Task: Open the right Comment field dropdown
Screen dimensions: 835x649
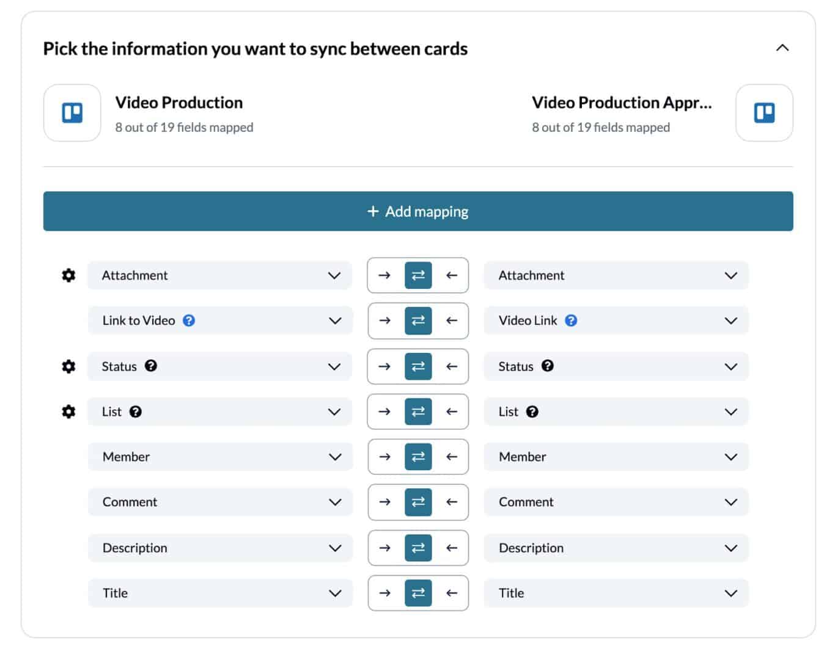Action: point(616,502)
